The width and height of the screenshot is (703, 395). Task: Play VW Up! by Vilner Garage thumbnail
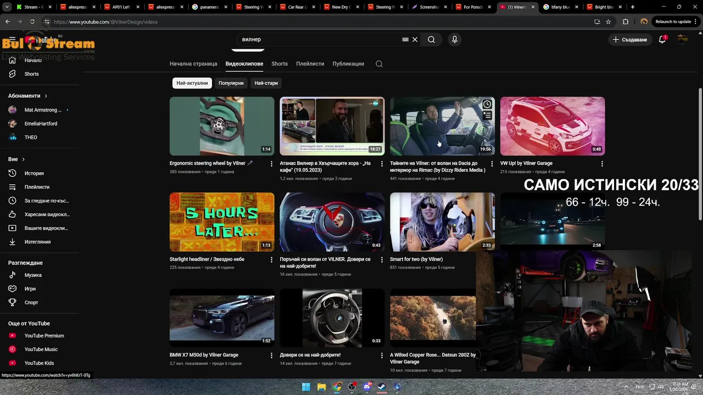(553, 126)
